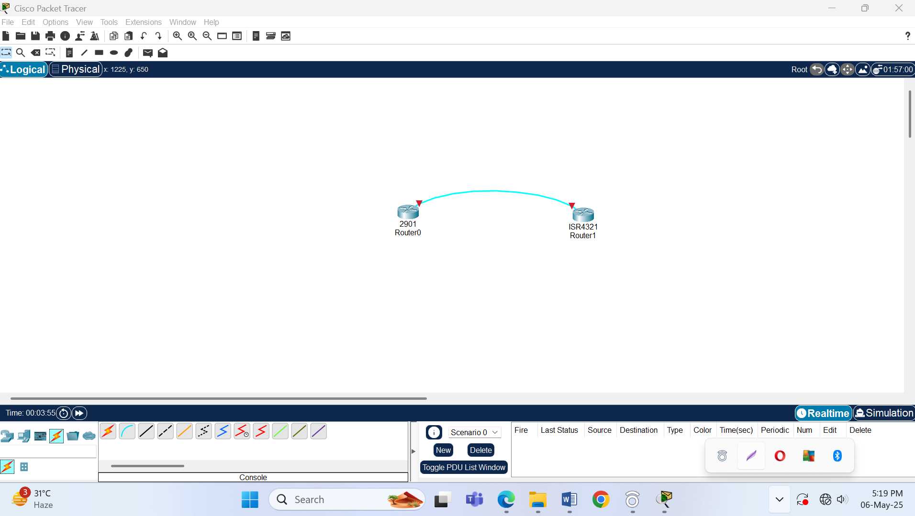Click the Delete scenario button
This screenshot has height=516, width=915.
481,450
